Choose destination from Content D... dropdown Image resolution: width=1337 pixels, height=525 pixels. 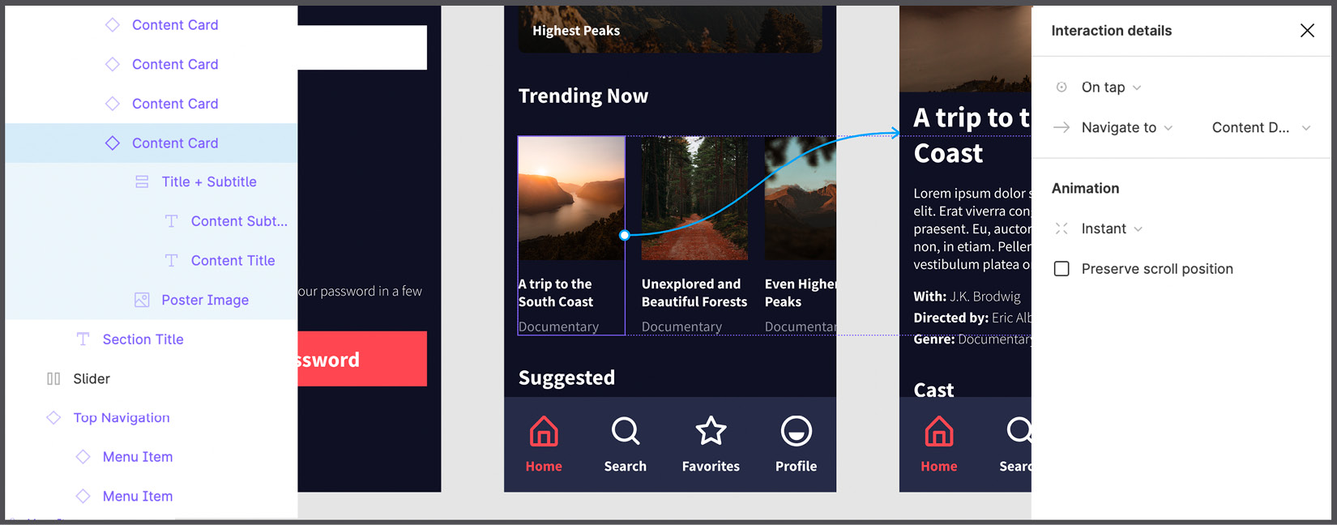coord(1260,128)
